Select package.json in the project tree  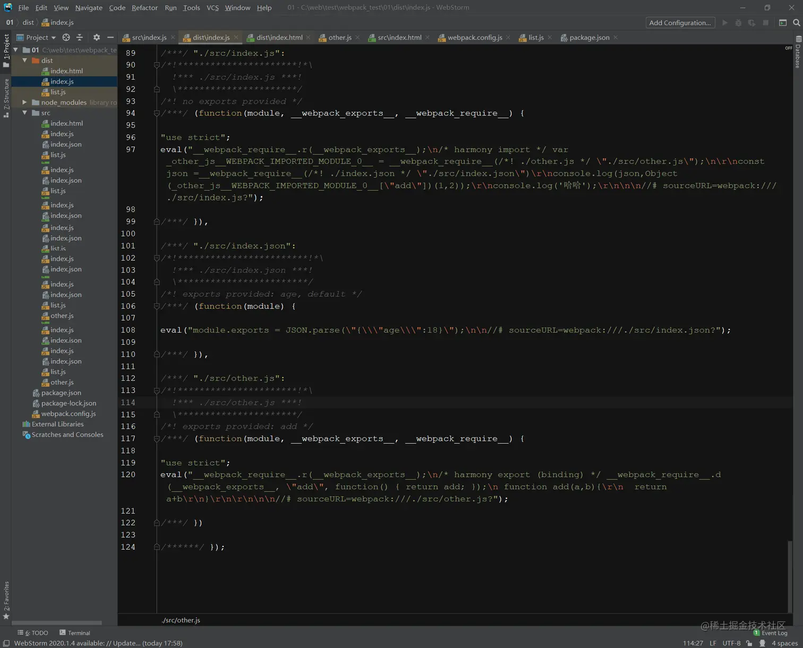click(61, 393)
